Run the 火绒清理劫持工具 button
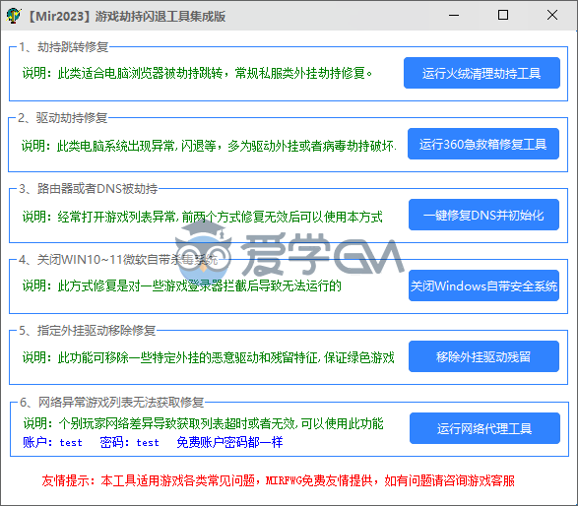The height and width of the screenshot is (506, 578). pyautogui.click(x=482, y=73)
